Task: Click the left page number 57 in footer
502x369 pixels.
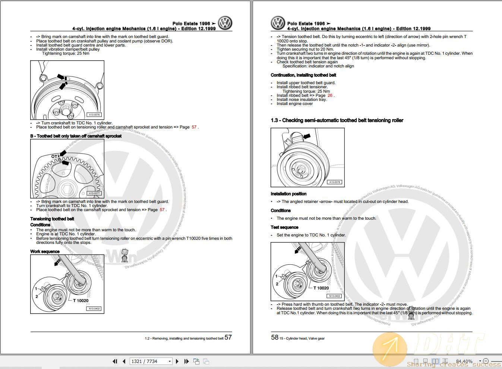Action: coord(228,337)
